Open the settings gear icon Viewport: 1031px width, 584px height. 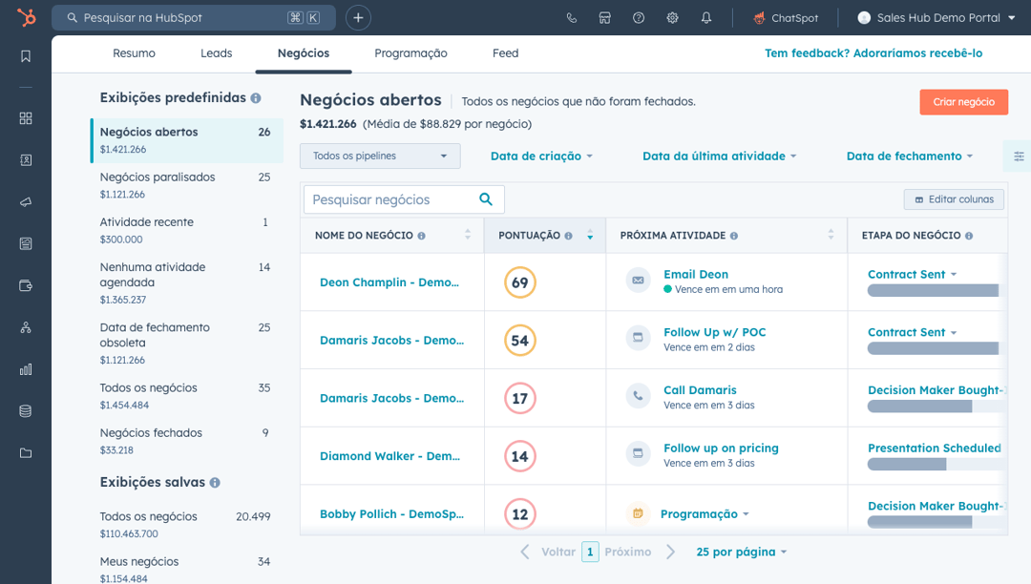click(x=672, y=18)
